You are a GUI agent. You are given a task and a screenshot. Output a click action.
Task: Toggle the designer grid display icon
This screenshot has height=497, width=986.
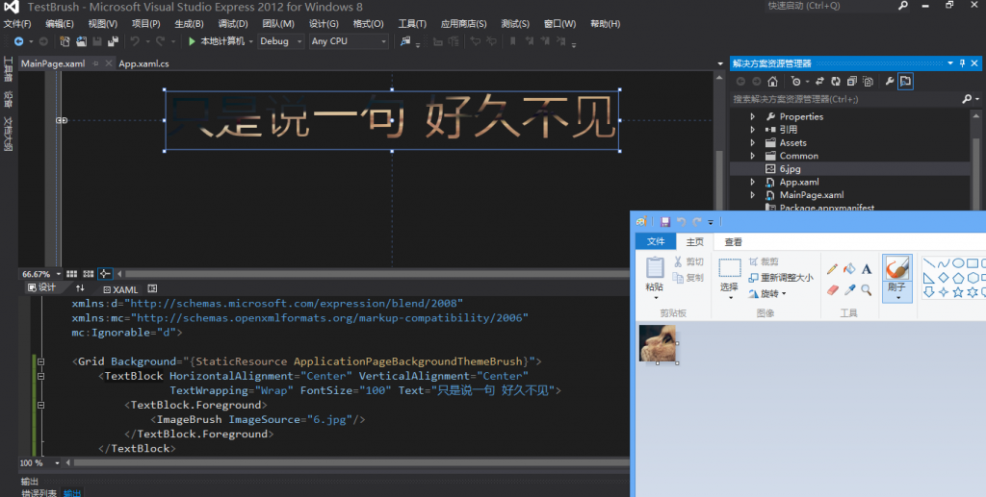(71, 274)
